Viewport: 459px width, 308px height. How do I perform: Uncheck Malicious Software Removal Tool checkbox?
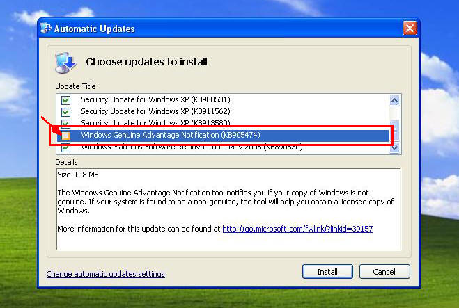(66, 148)
